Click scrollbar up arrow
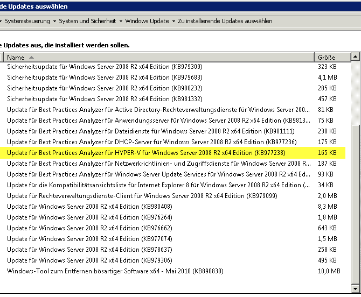Viewport: 361px width, 297px height. [x=355, y=56]
